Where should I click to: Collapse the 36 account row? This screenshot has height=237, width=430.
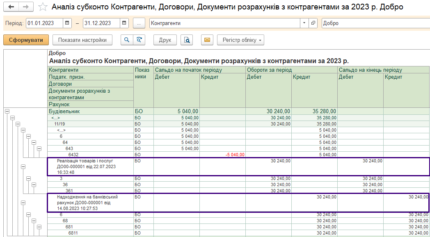(x=34, y=185)
